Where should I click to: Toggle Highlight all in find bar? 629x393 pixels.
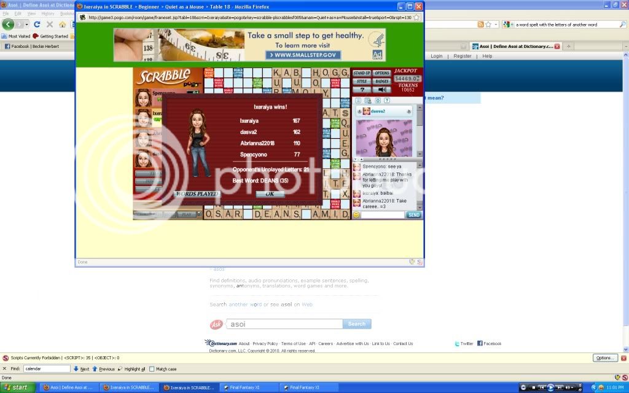tap(131, 369)
